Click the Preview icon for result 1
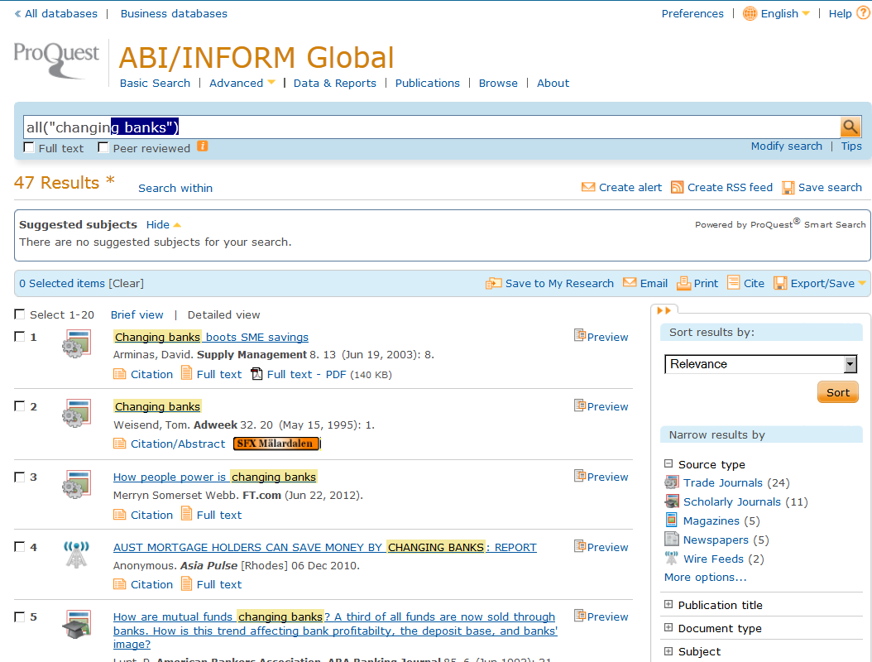872x662 pixels. 579,335
